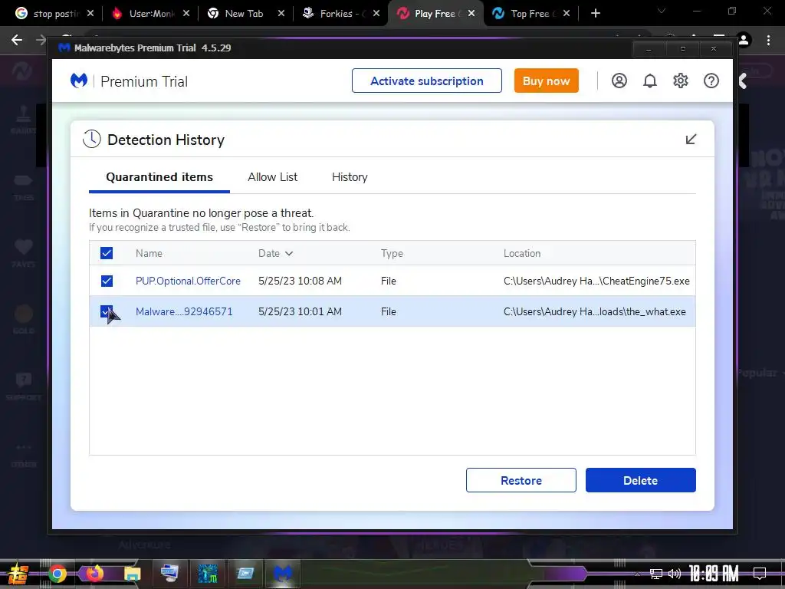Click the network icon in system tray
785x589 pixels.
pyautogui.click(x=656, y=574)
